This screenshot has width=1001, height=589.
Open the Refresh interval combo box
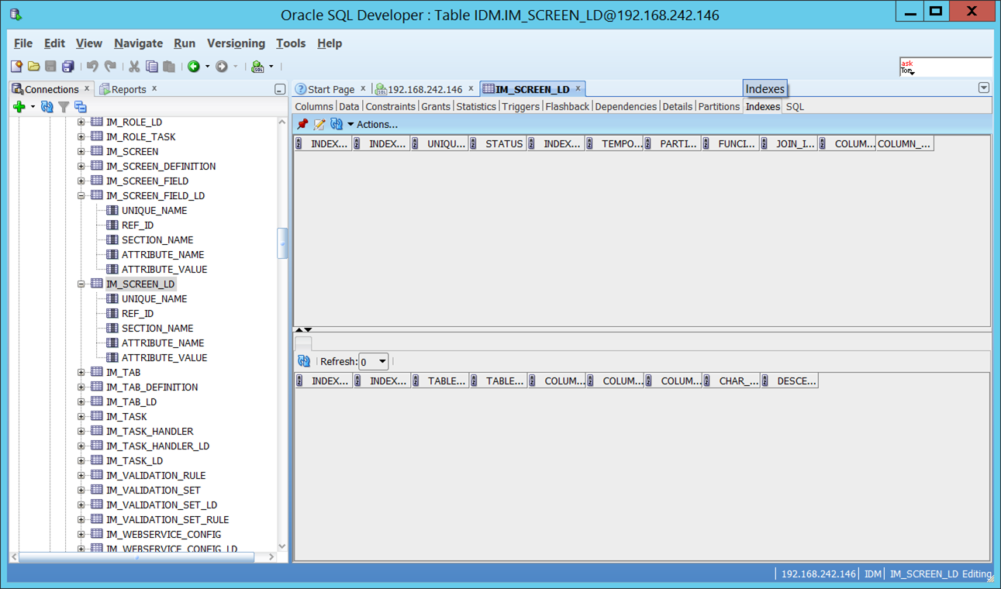pos(374,361)
